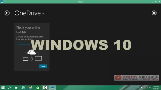Viewport: 161px width, 90px height.
Task: Open the app options ellipsis menu in title bar
Action: [x=5, y=2]
